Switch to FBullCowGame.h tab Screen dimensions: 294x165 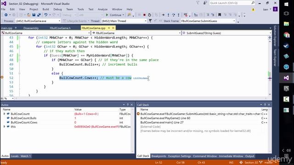tap(60, 28)
